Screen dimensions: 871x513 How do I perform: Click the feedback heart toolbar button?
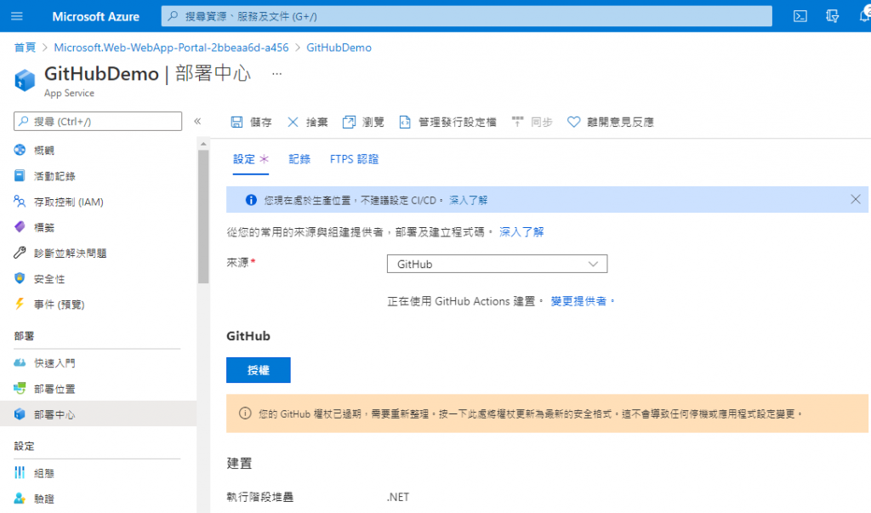(610, 122)
